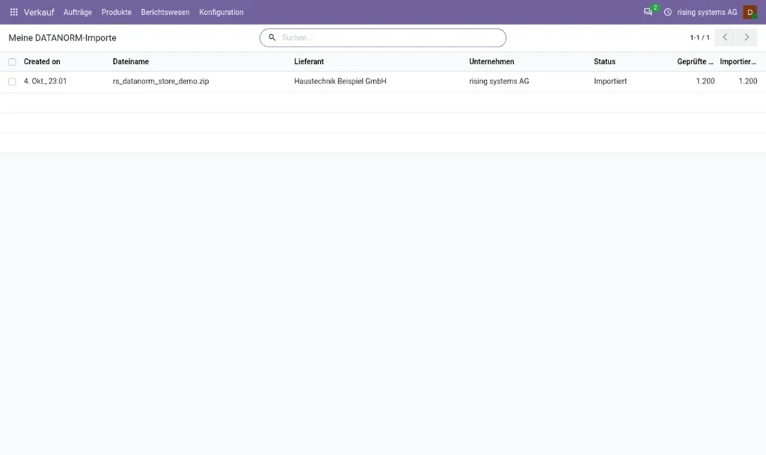Sort by Unternehmen column header
The height and width of the screenshot is (455, 766).
[x=491, y=61]
